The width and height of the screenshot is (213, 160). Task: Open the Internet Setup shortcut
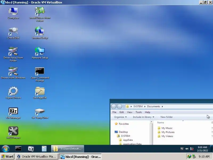click(x=40, y=33)
